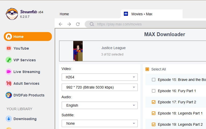Image resolution: width=206 pixels, height=129 pixels.
Task: Expand the Subtitle None dropdown
Action: tap(99, 123)
